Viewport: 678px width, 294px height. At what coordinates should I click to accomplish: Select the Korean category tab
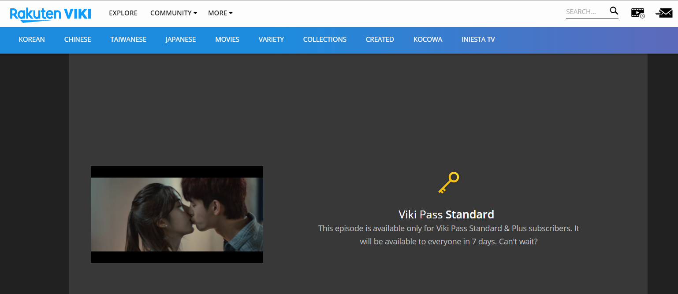coord(32,40)
